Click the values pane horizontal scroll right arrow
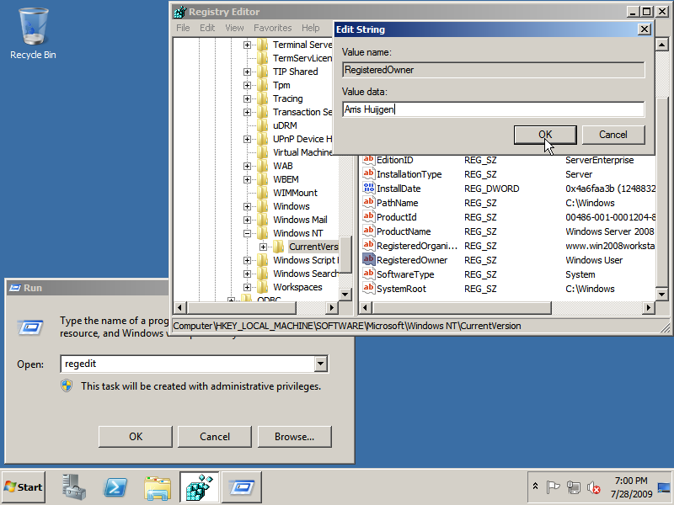This screenshot has width=674, height=505. 648,307
